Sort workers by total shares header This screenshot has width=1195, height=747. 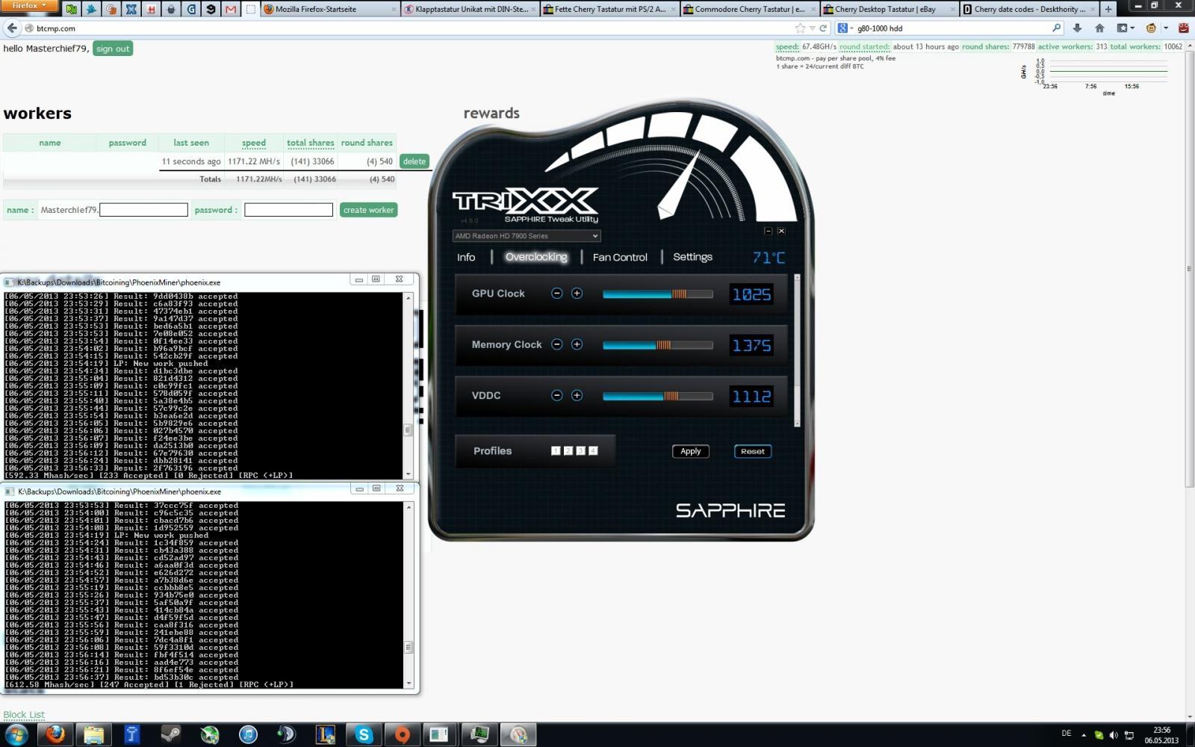pos(310,143)
